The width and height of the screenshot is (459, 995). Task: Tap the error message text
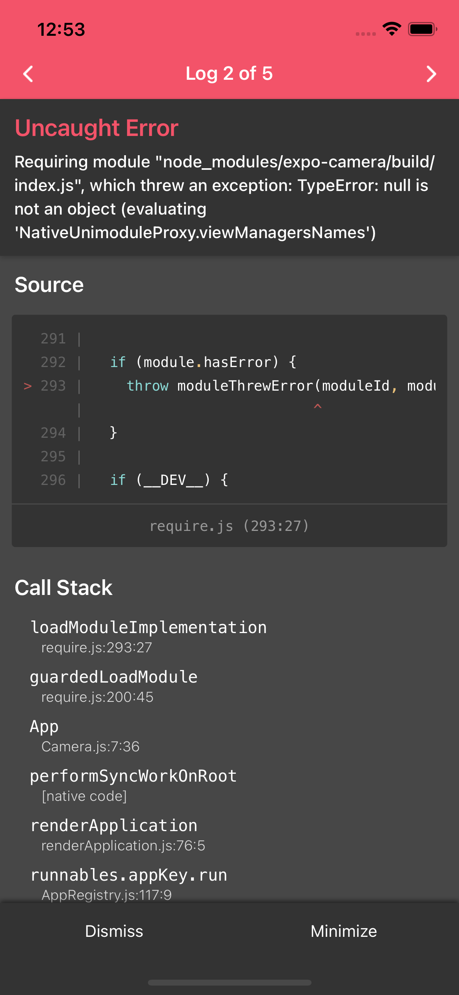[225, 197]
